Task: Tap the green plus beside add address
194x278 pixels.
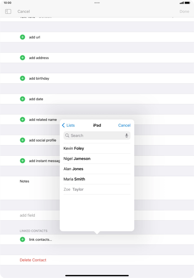Action: 22,58
